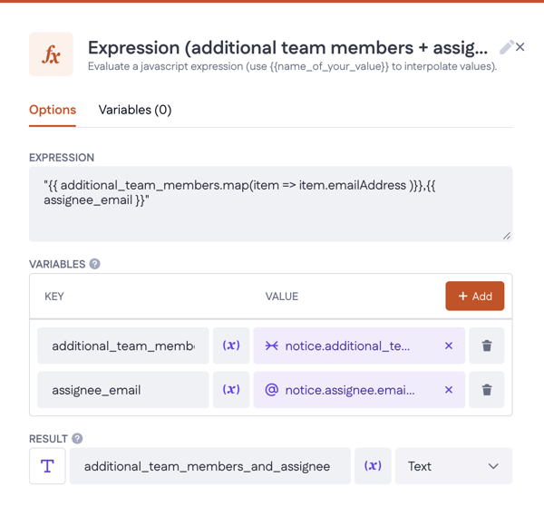Open the Text result type dropdown

[453, 466]
